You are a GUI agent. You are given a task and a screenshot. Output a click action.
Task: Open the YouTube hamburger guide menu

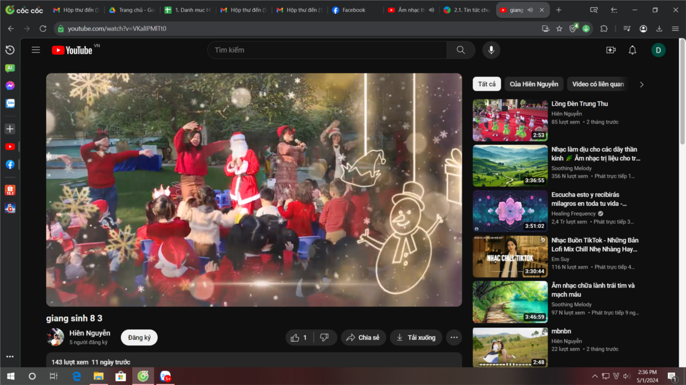[36, 50]
